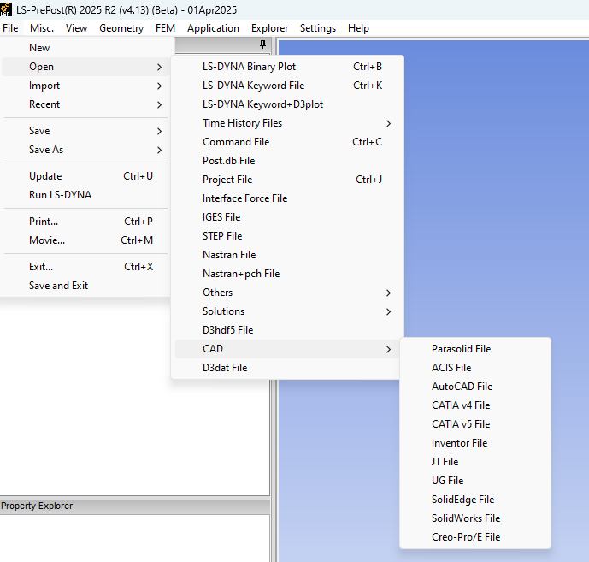
Task: Open an LS-DYNA Keyword File
Action: click(287, 86)
